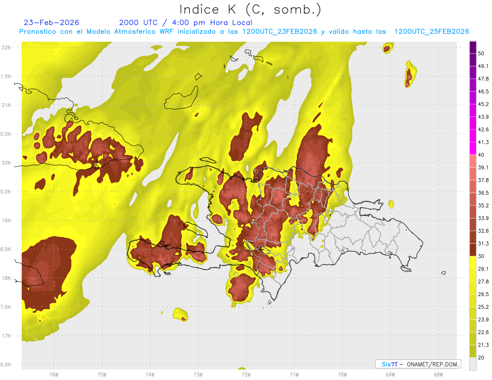Screen dimensions: 492x380
Task: Click the '30' legend value
Action: (x=481, y=256)
